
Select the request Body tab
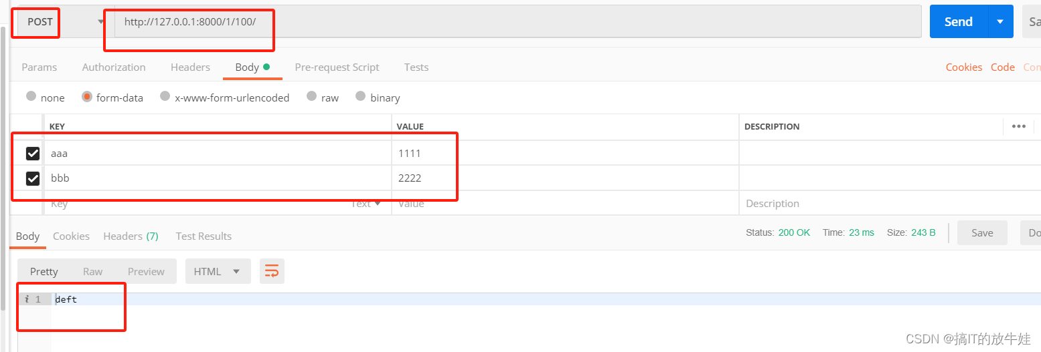[x=252, y=67]
